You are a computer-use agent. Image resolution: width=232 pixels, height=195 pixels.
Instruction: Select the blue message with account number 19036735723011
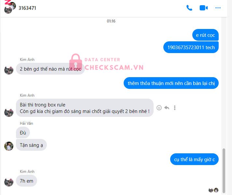point(191,47)
